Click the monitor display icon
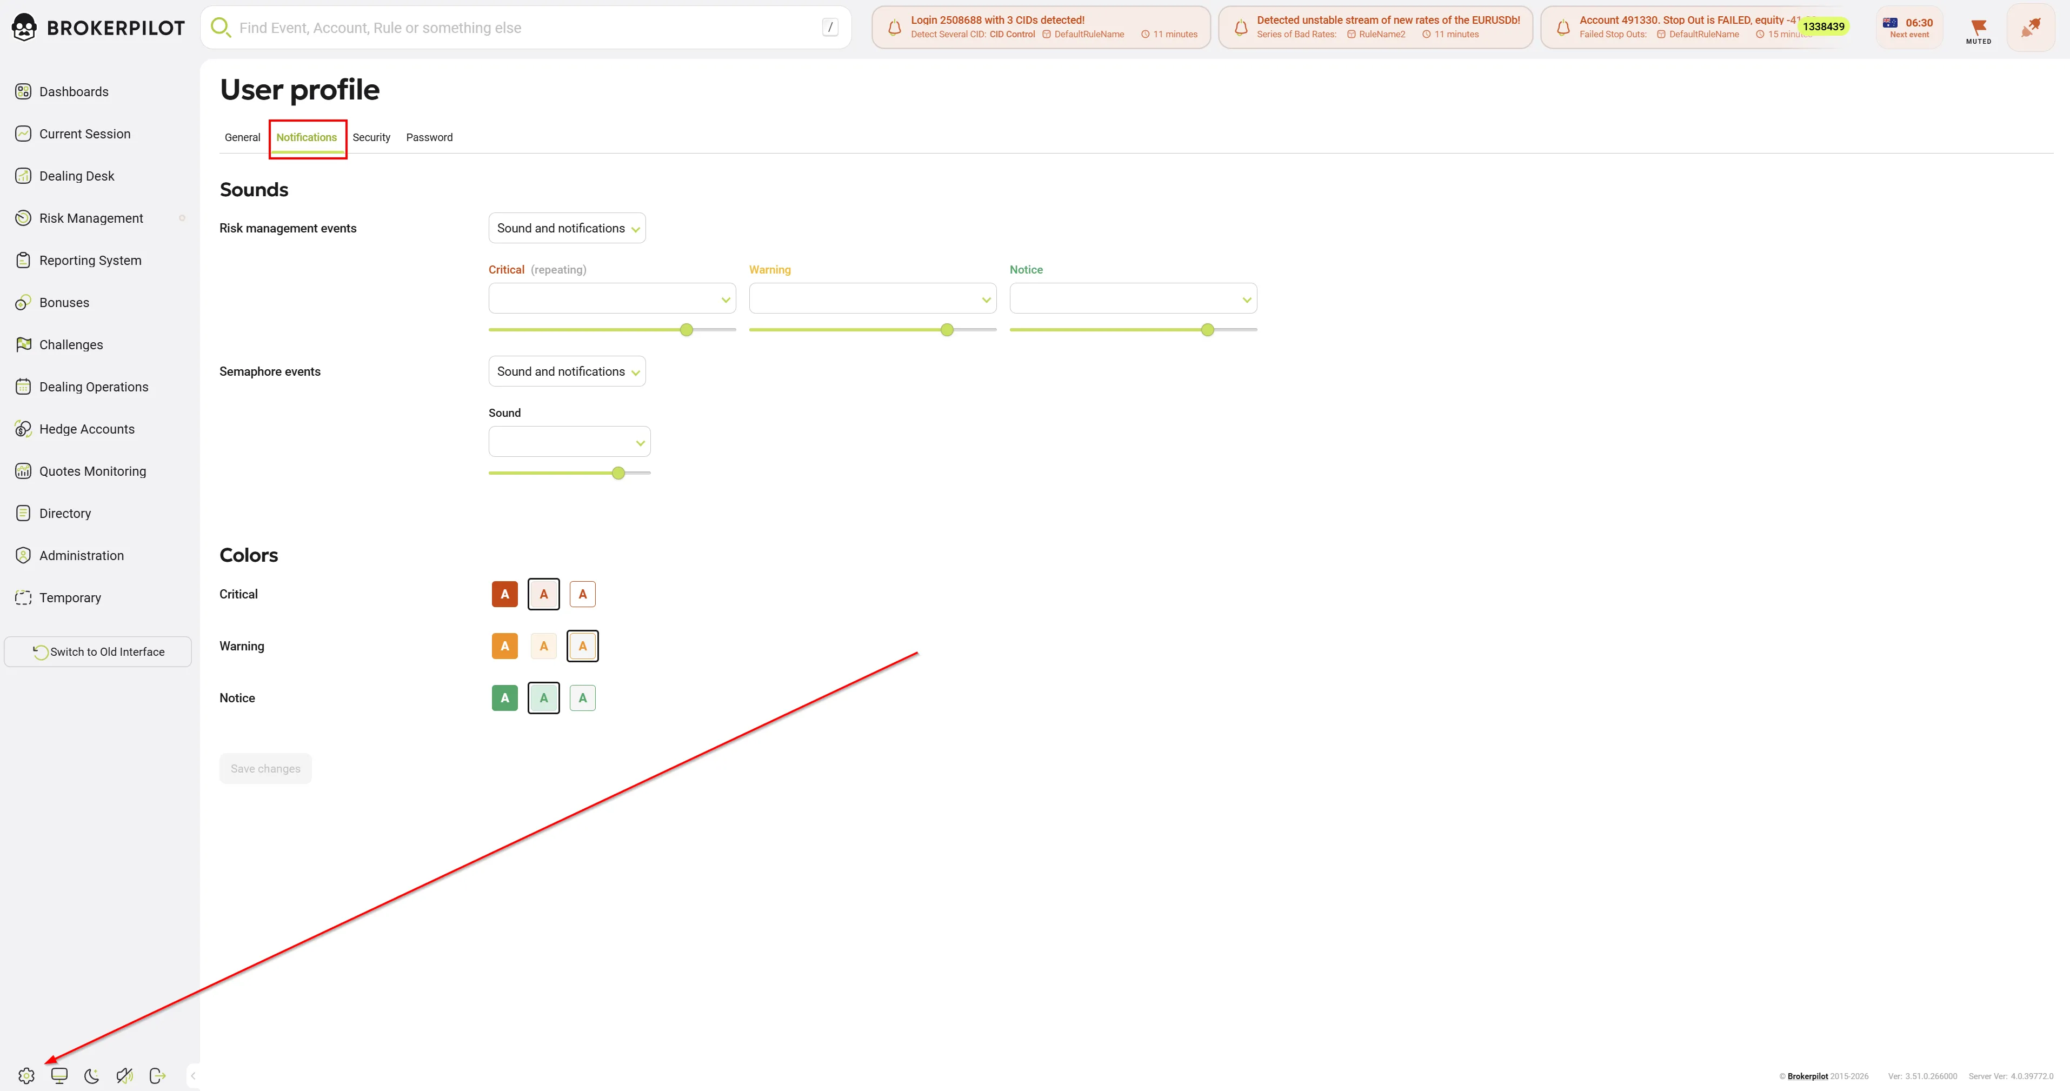Screen dimensions: 2070x1091 [x=59, y=1076]
